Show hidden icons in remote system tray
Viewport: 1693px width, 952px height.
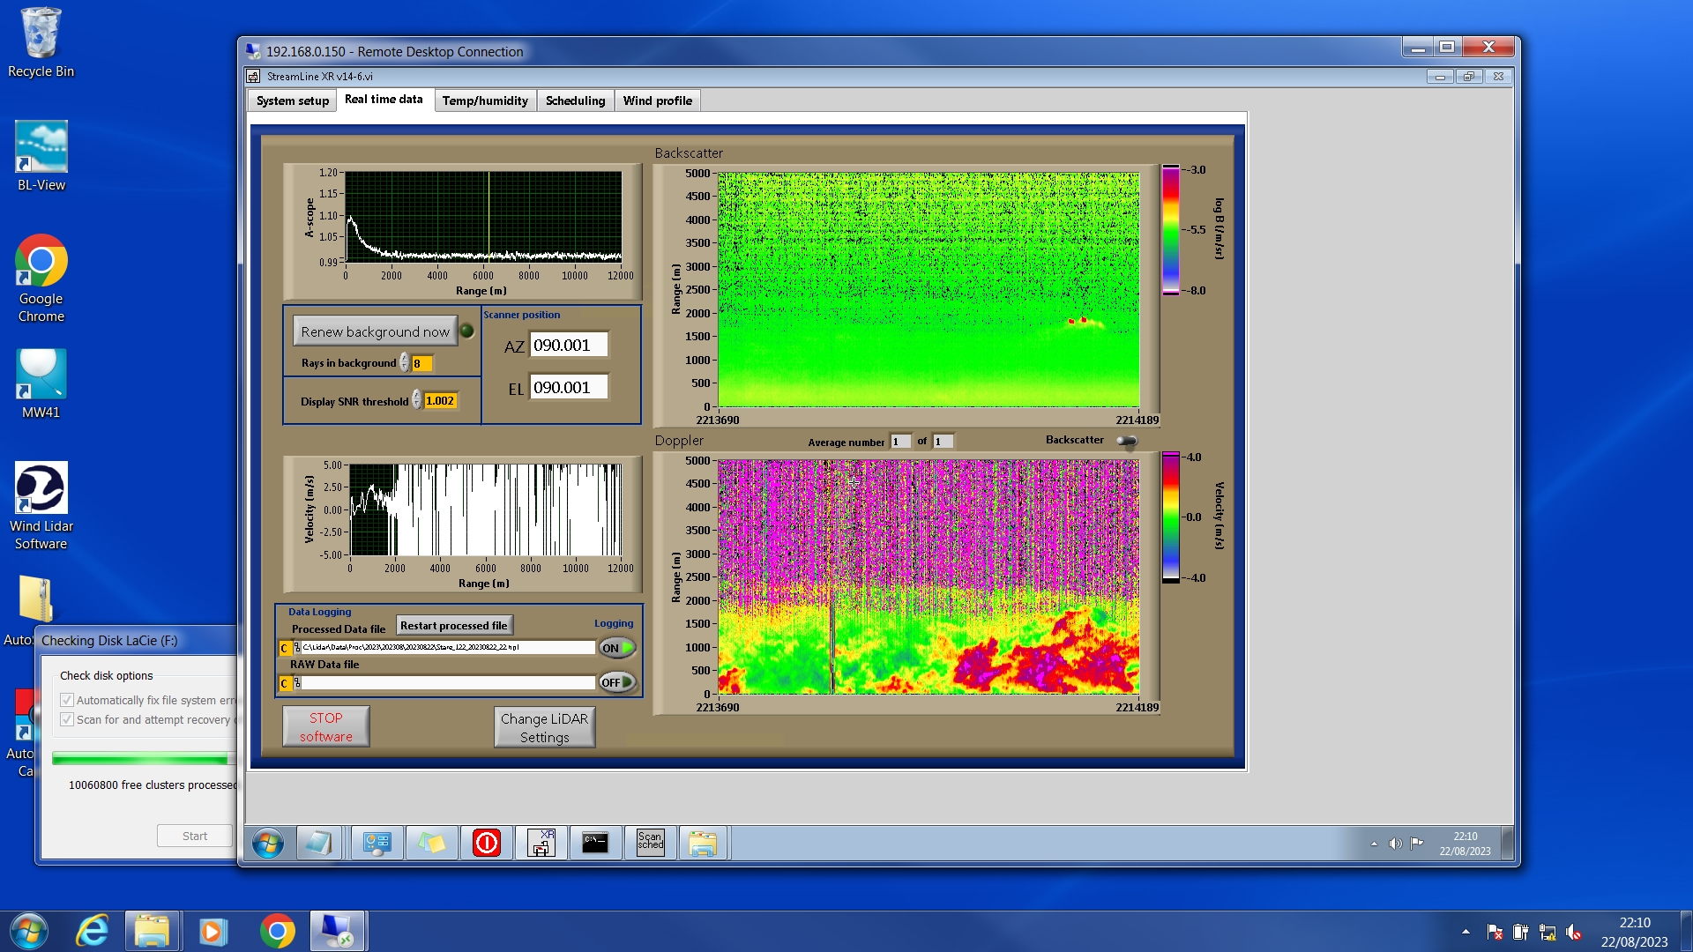point(1374,844)
